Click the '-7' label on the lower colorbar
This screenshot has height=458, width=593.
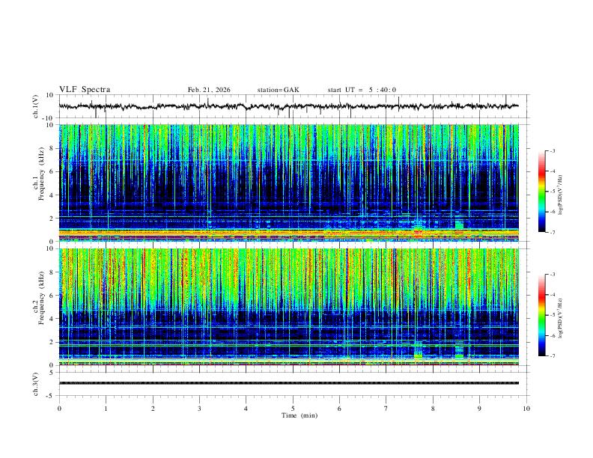tap(552, 356)
